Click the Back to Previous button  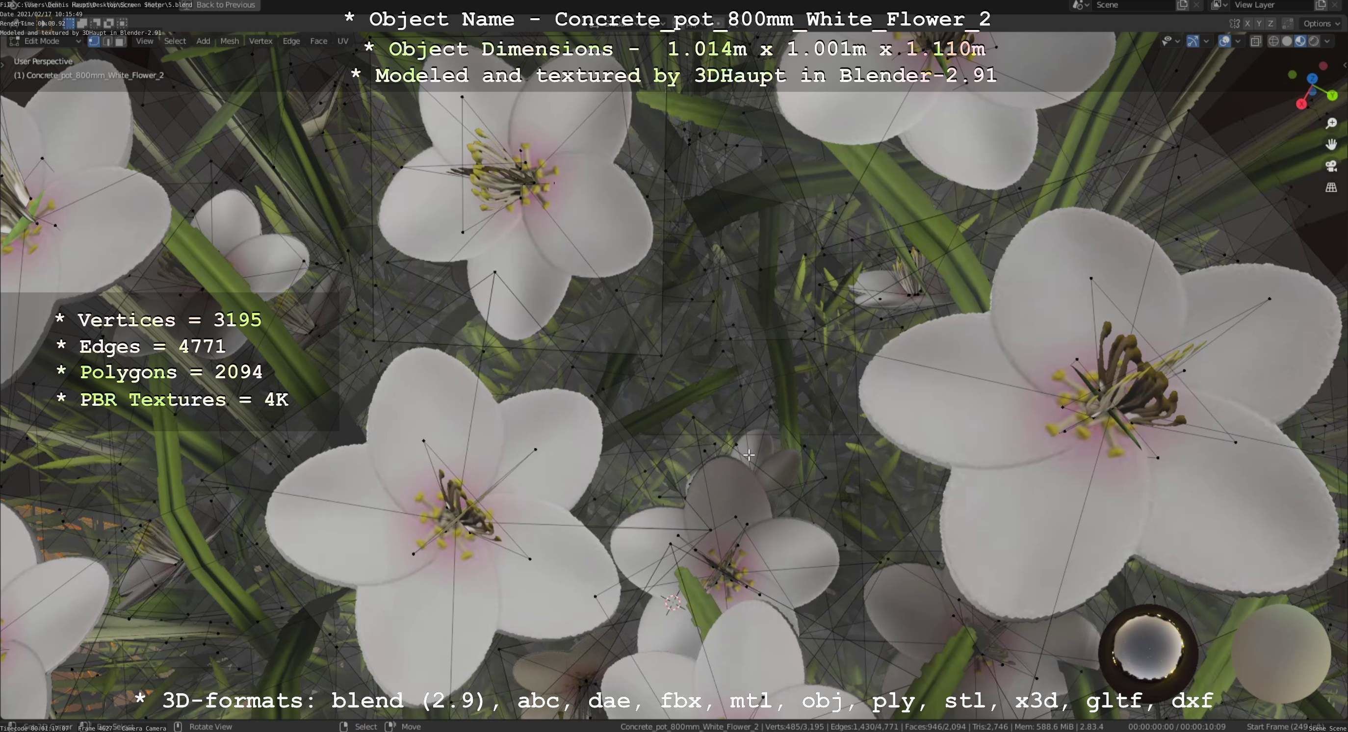tap(225, 5)
